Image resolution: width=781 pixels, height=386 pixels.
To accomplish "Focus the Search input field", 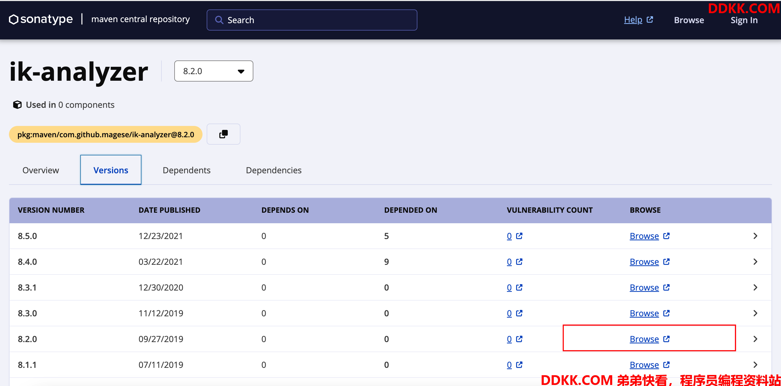I will 312,20.
